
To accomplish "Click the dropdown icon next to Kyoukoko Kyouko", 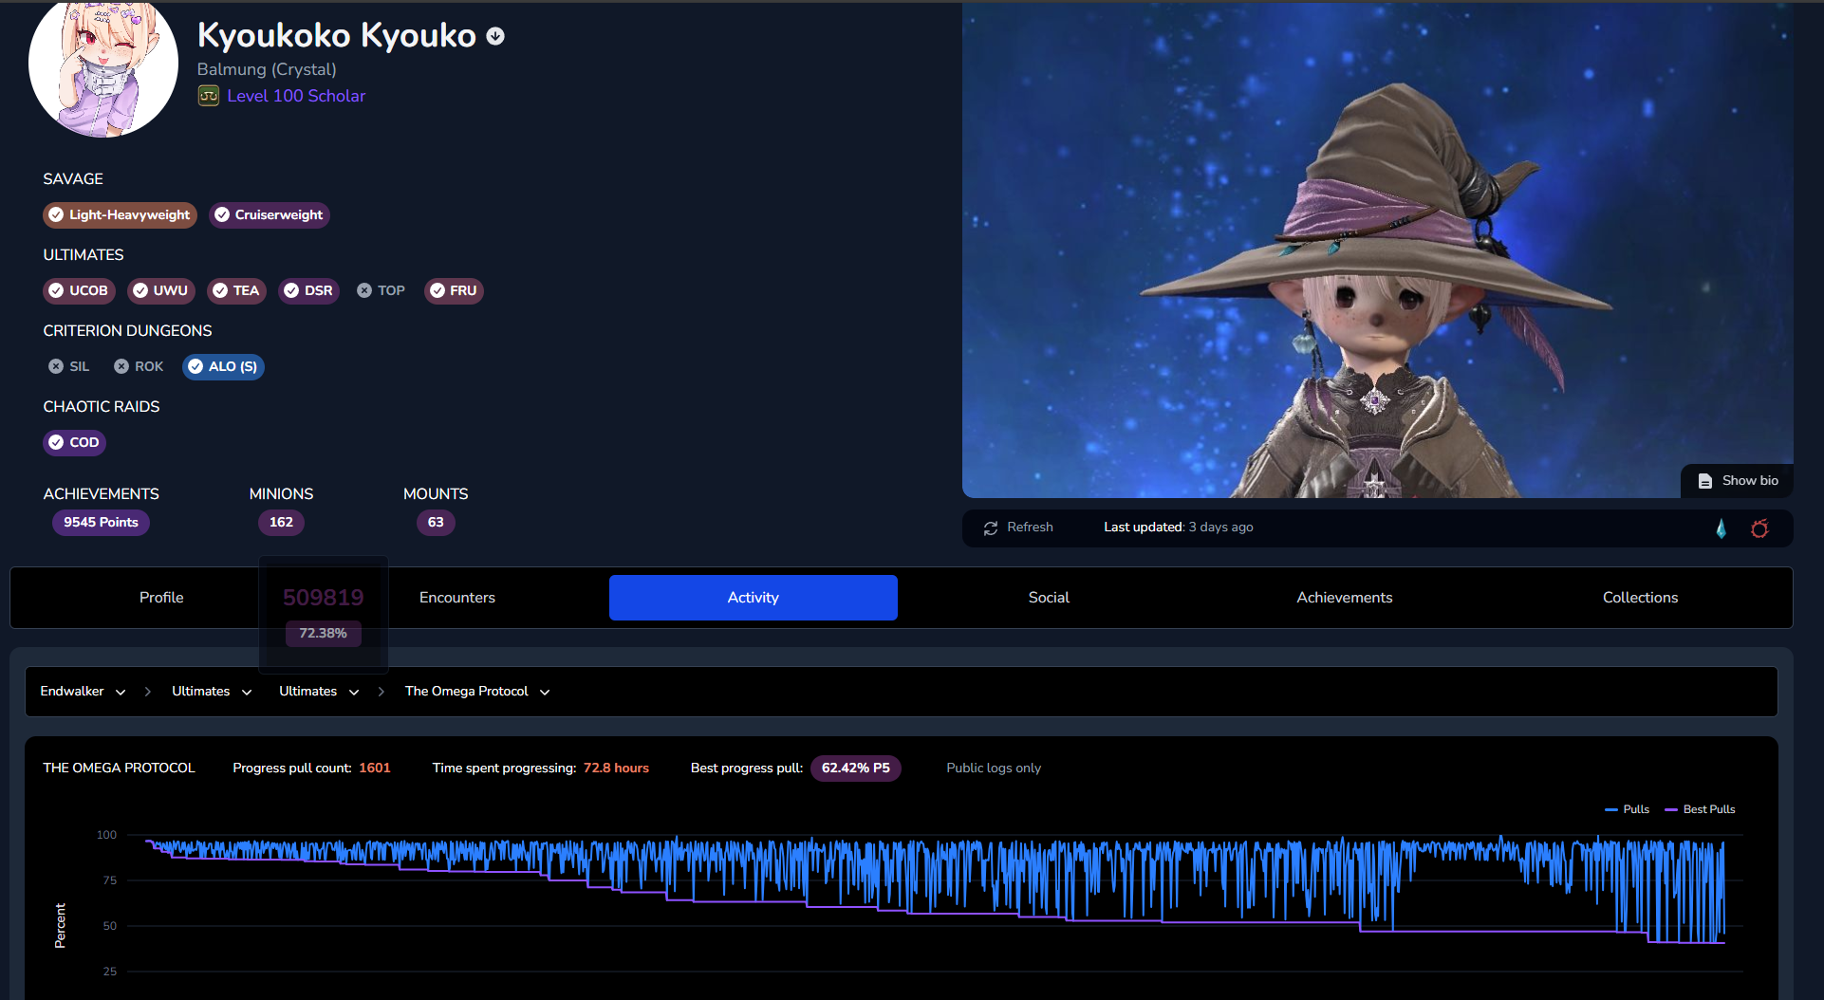I will point(495,36).
